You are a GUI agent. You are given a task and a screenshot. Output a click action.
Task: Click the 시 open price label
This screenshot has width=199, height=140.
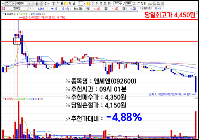[x=88, y=9]
